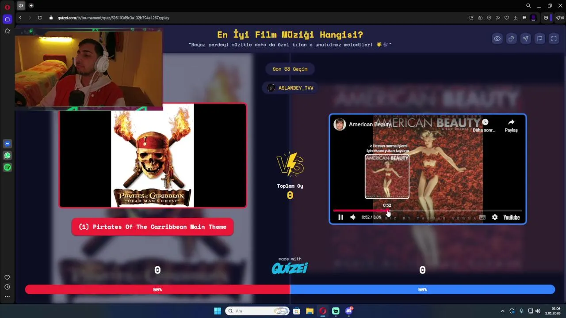Viewport: 566px width, 318px height.
Task: Report the quiz with flag icon
Action: 540,38
